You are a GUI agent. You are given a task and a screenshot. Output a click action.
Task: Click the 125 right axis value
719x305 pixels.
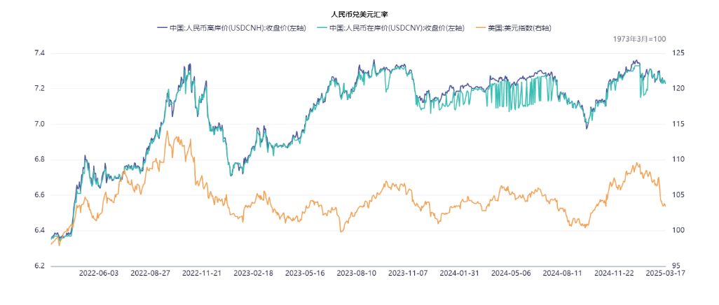tap(678, 53)
